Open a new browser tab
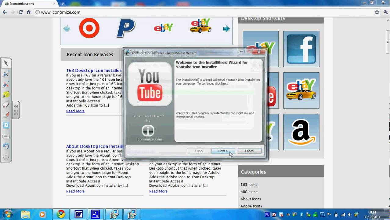 coord(62,4)
